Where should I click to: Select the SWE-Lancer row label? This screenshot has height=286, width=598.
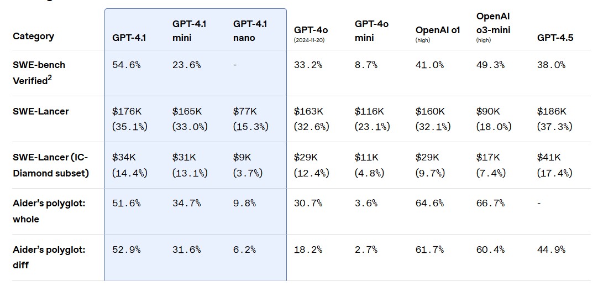[41, 111]
